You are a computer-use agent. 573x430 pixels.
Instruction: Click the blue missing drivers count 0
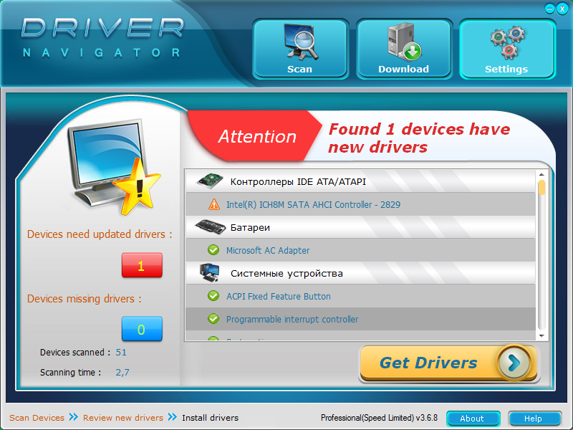(x=142, y=329)
